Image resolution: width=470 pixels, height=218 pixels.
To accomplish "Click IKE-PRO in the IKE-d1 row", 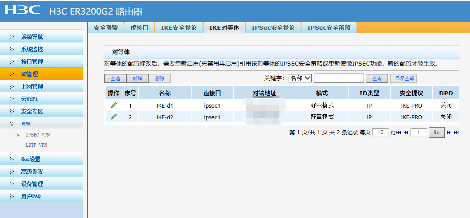I will 411,106.
